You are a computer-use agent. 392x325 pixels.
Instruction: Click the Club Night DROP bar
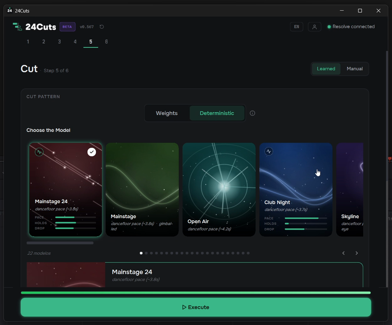click(306, 229)
